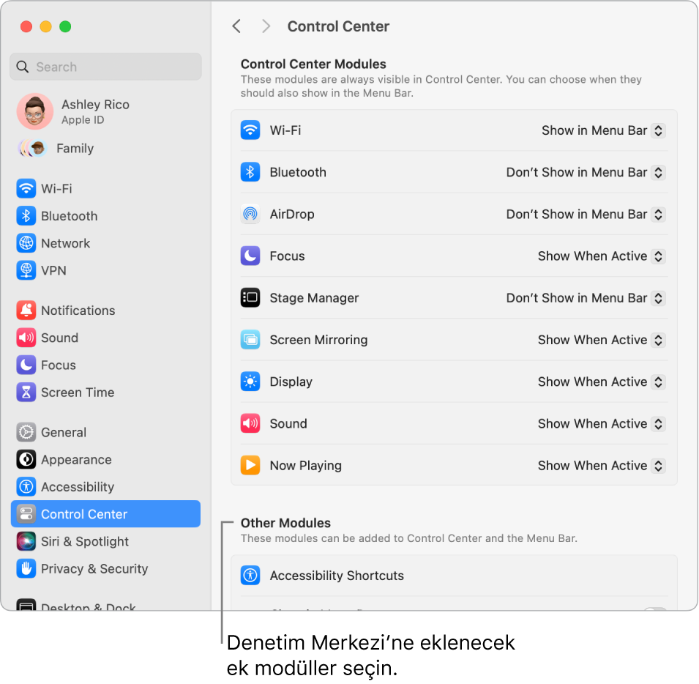The height and width of the screenshot is (684, 699).
Task: Click the Appearance icon in the sidebar
Action: click(26, 459)
